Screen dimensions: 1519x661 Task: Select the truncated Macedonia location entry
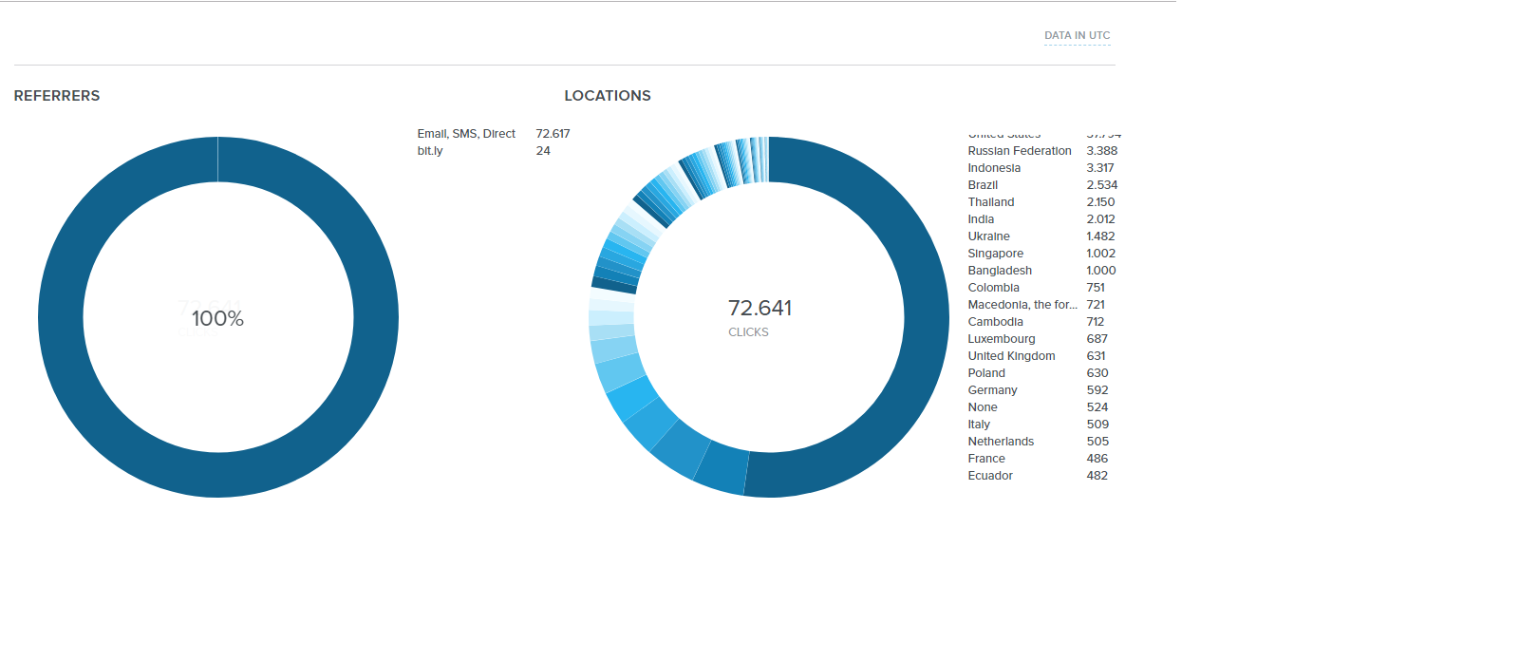[1022, 305]
